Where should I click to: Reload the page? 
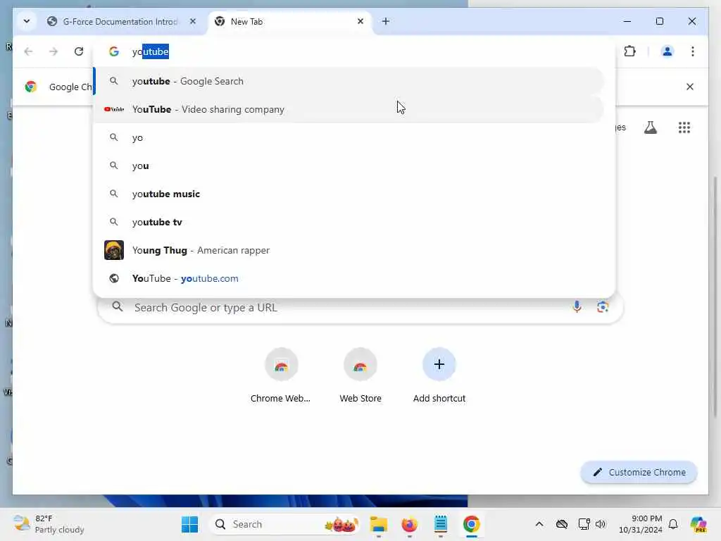[x=79, y=51]
